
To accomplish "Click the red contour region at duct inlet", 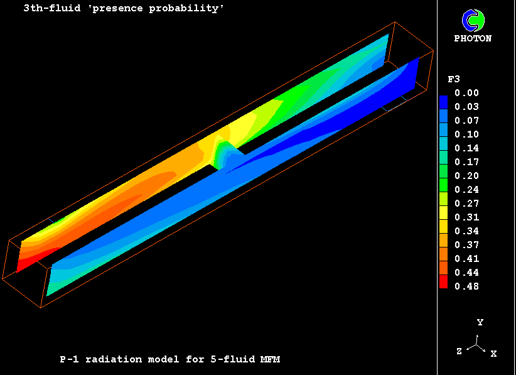I will coord(23,265).
